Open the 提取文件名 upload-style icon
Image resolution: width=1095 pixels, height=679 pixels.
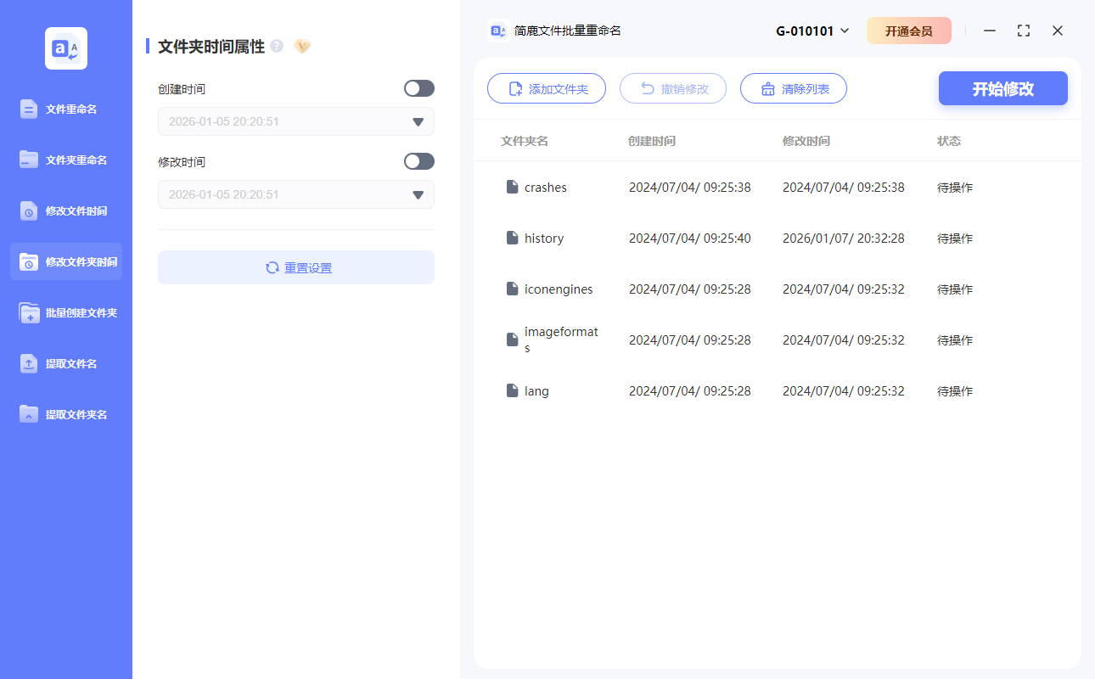tap(29, 363)
